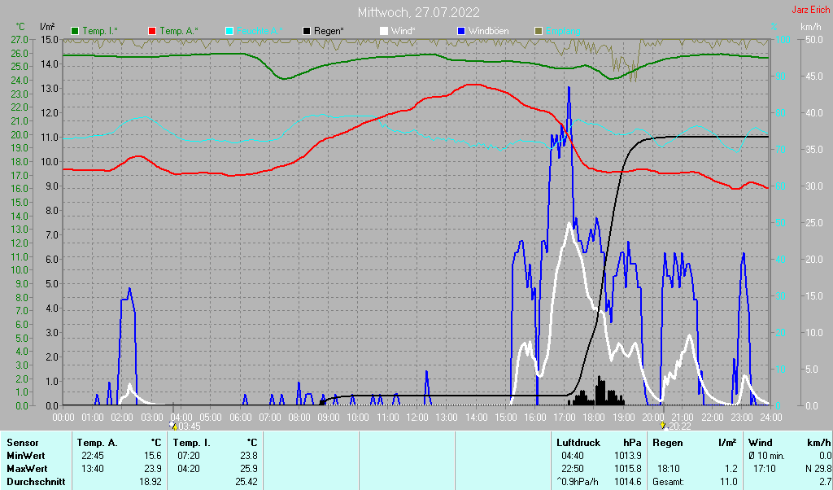The height and width of the screenshot is (490, 833).
Task: Click the date title Mittwoch, 27.07.2022
Action: tap(418, 12)
